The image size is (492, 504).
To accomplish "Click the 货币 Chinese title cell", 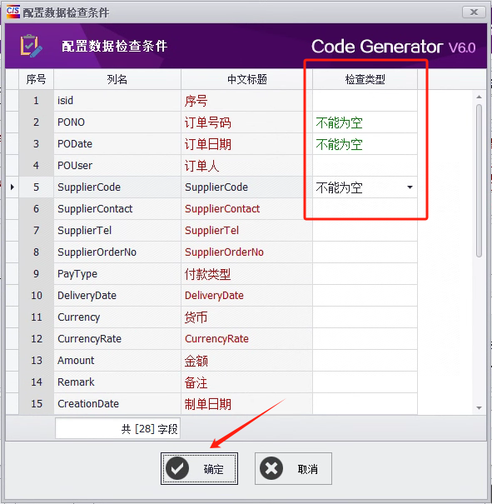I will [246, 317].
